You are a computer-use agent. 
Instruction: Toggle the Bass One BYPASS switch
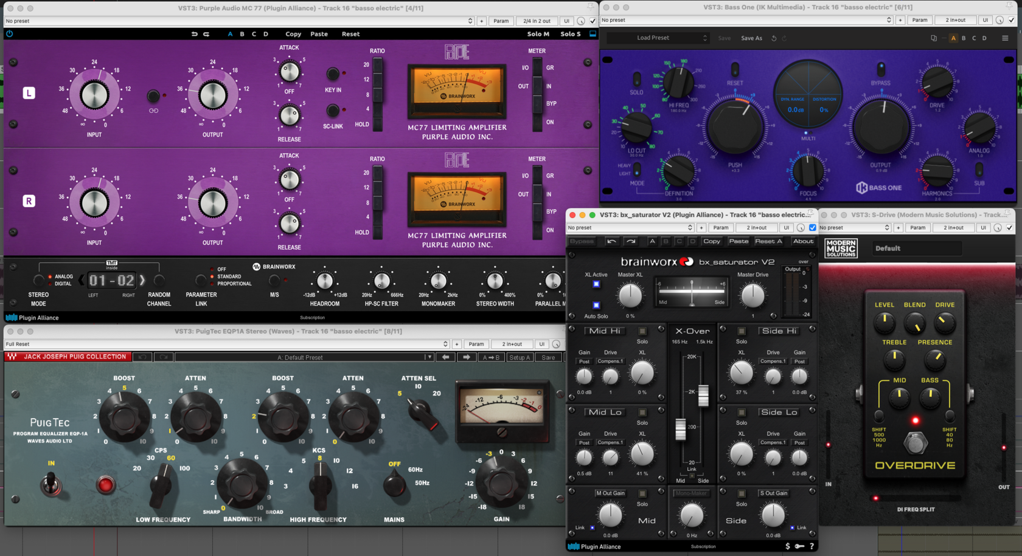(880, 68)
